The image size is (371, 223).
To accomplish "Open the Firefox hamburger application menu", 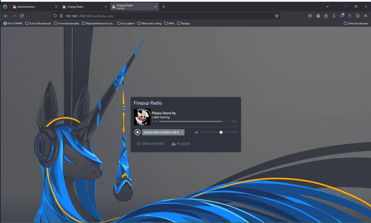I will [366, 16].
